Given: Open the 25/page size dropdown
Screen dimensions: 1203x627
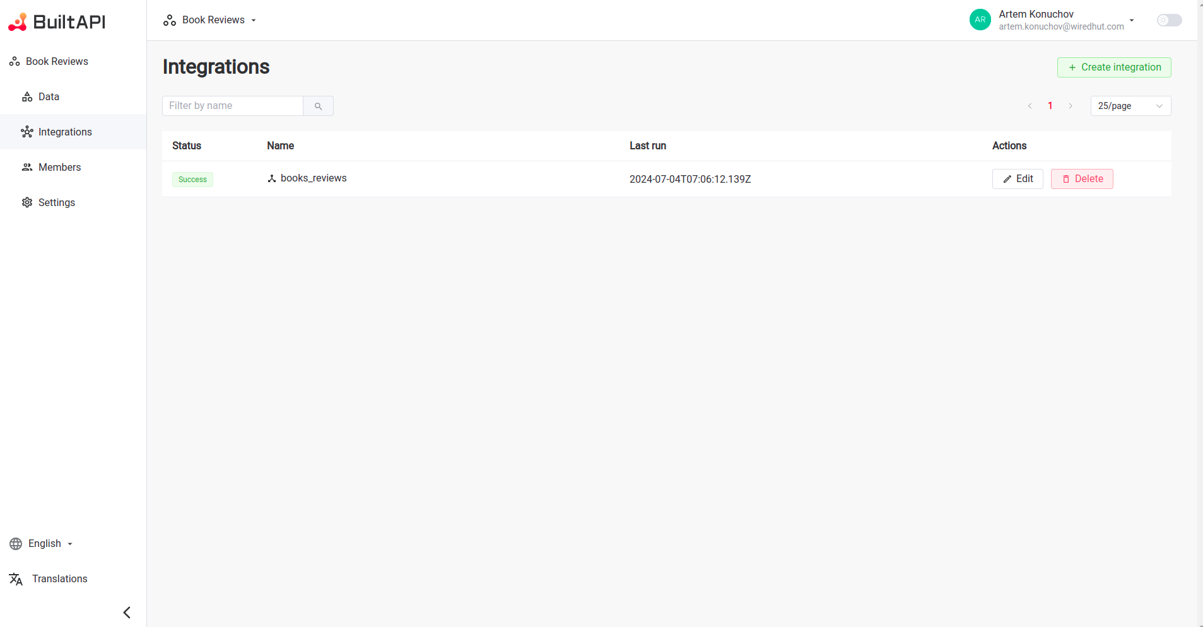Looking at the screenshot, I should (x=1130, y=106).
